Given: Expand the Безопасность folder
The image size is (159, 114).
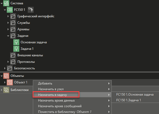Looking at the screenshot, I should (5, 68).
